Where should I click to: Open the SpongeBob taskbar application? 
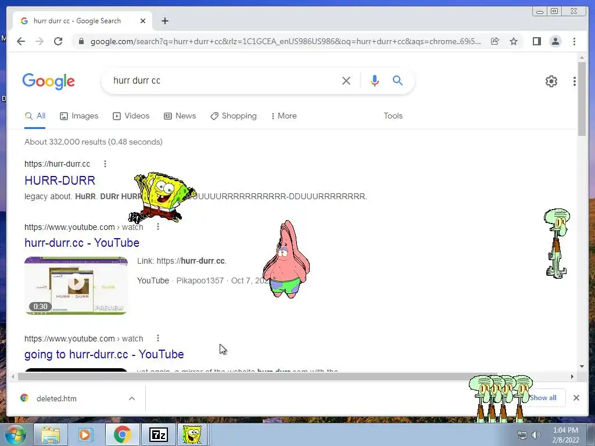coord(192,434)
